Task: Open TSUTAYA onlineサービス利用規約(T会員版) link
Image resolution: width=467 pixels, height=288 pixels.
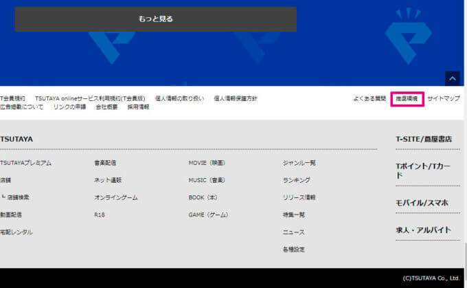Action: [90, 98]
